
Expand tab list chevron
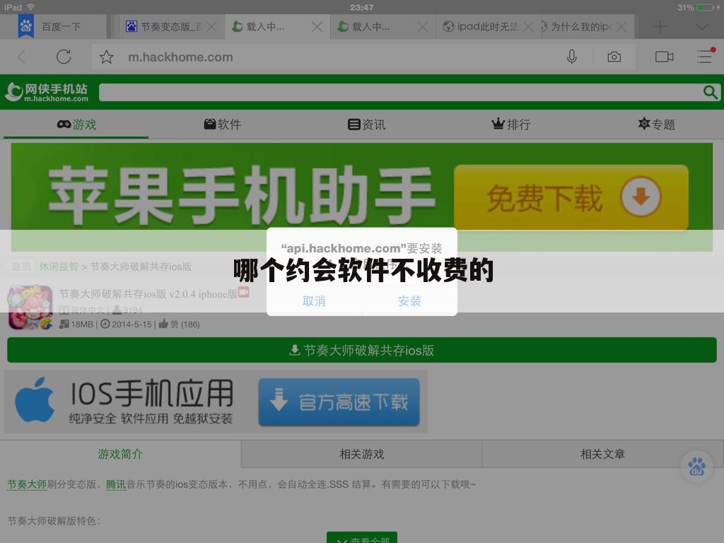coord(702,27)
